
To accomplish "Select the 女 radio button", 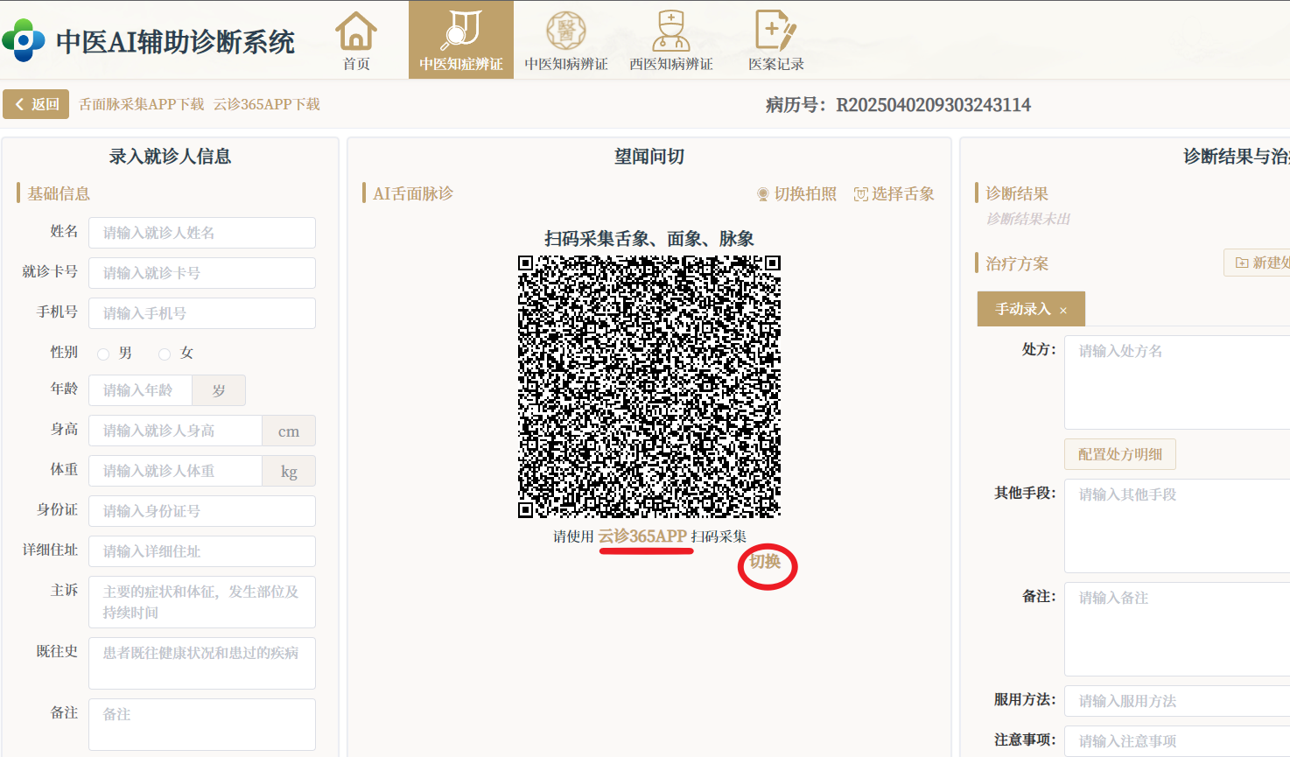I will pos(165,354).
